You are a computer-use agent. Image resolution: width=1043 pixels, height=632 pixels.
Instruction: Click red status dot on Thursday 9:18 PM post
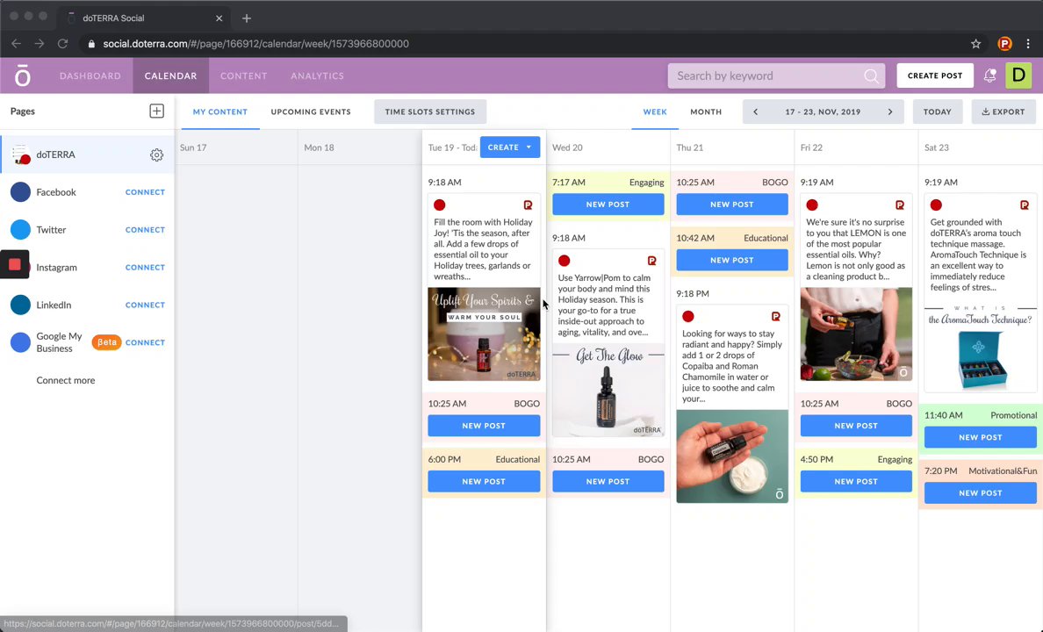[x=688, y=317]
